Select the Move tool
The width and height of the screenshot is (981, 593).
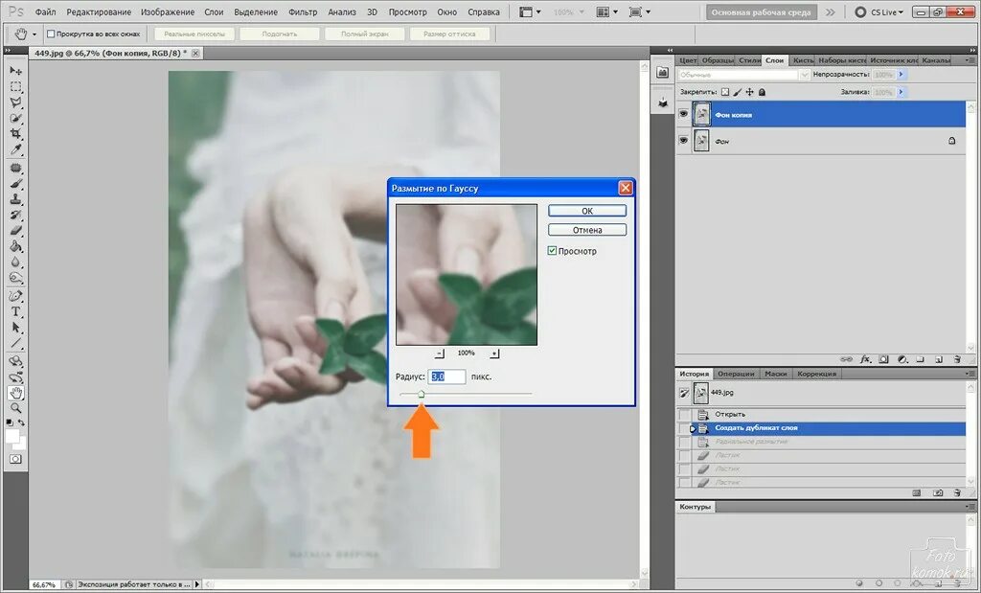pos(15,71)
